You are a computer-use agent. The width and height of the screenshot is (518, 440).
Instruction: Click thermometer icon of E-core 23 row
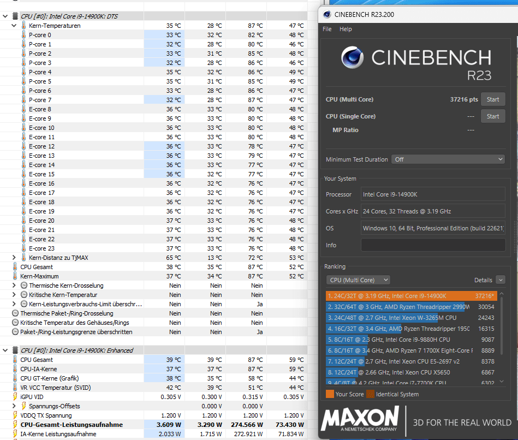(23, 248)
